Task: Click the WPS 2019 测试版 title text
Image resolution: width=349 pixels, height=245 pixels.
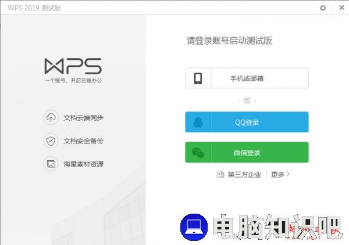Action: click(34, 8)
